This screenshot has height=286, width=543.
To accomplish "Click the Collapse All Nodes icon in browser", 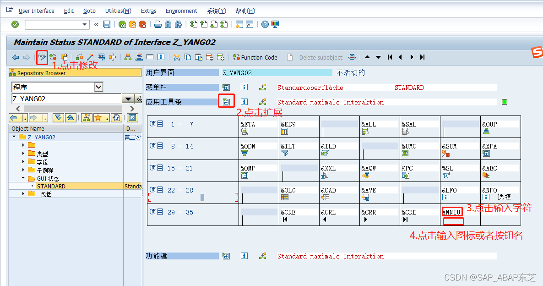I will 71,118.
